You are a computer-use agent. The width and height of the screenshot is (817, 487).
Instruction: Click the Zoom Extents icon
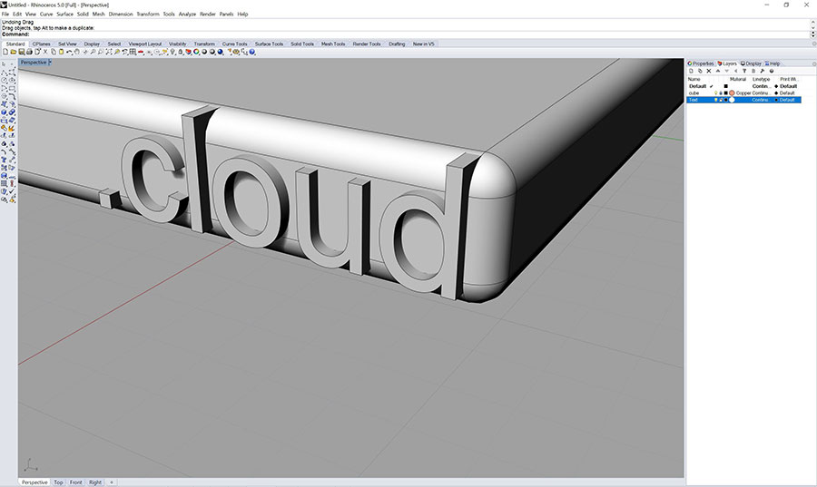pyautogui.click(x=109, y=52)
